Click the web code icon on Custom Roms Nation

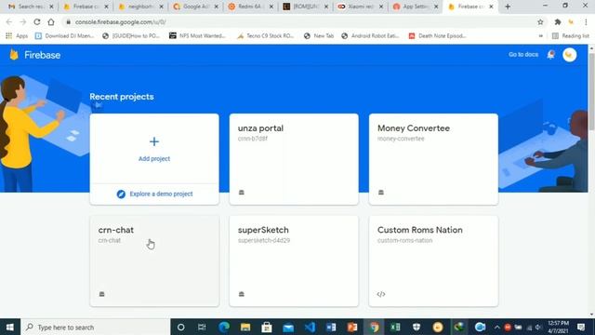point(381,294)
